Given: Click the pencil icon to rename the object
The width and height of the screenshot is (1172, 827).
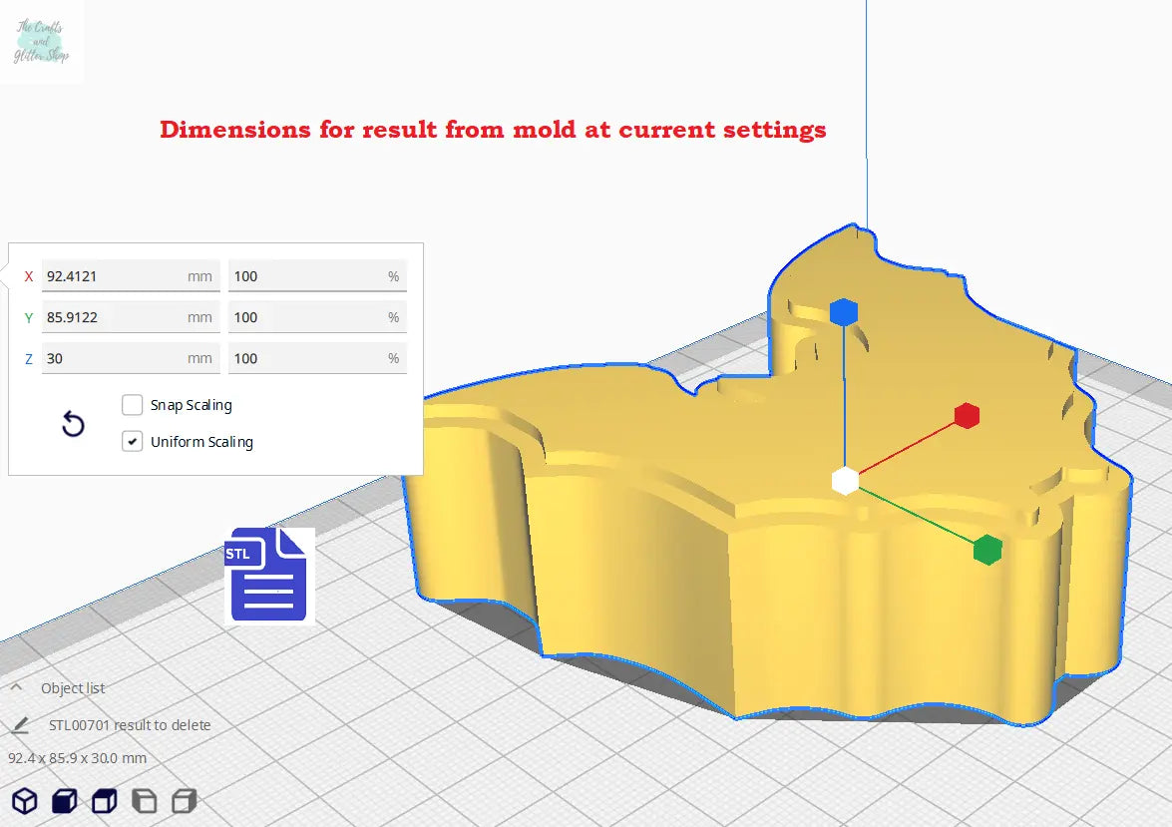Looking at the screenshot, I should point(20,725).
